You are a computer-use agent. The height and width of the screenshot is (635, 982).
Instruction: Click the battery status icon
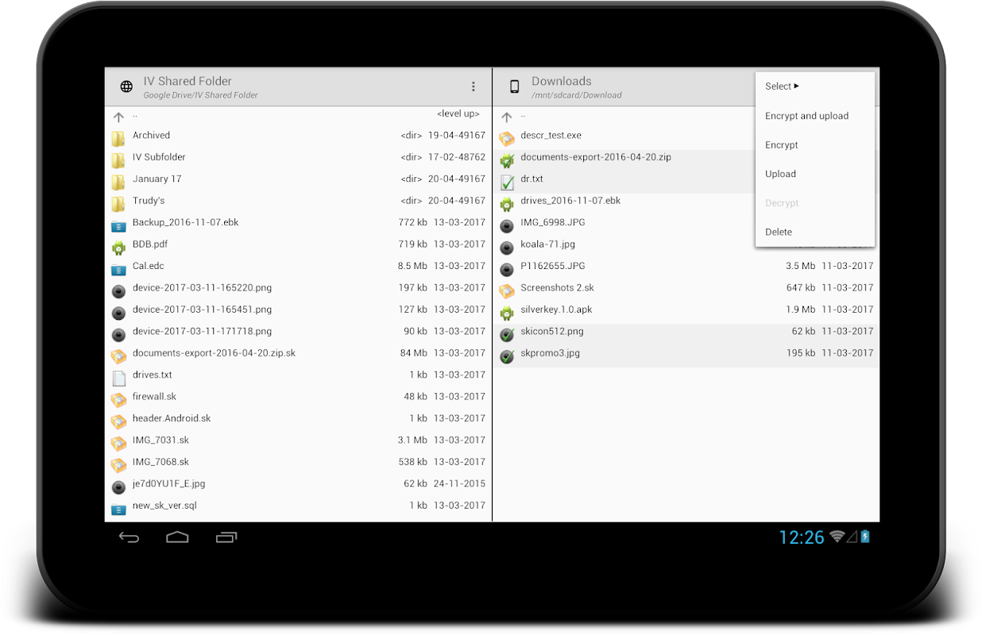(865, 537)
